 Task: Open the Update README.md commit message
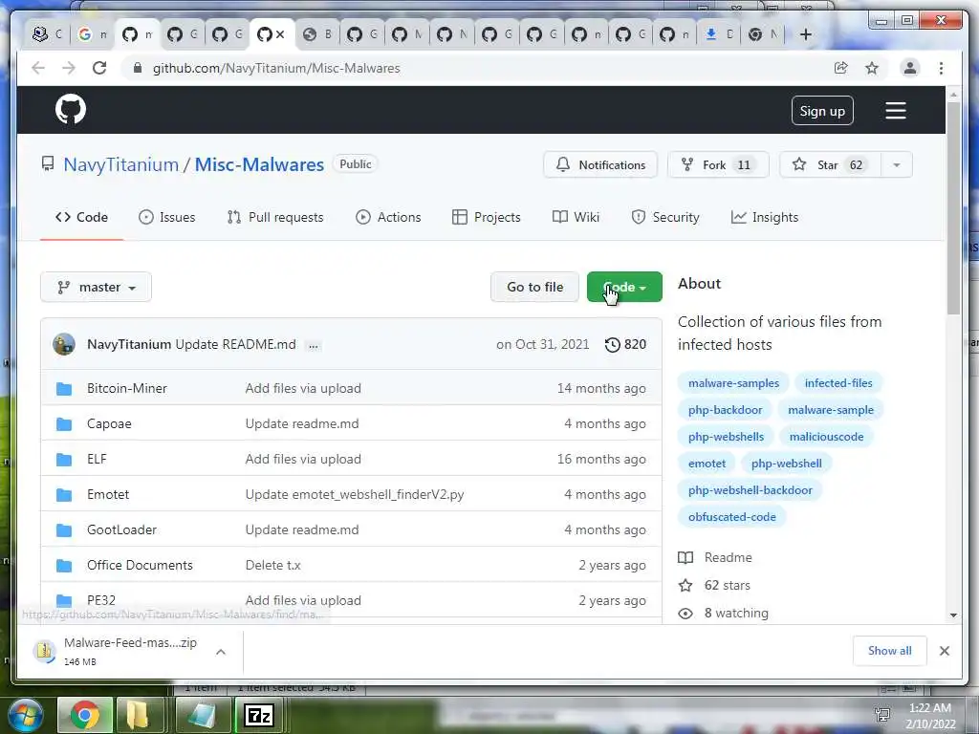click(x=235, y=344)
